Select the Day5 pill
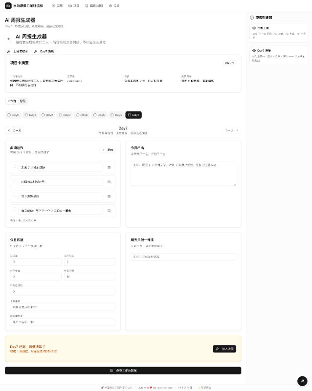 (x=99, y=115)
